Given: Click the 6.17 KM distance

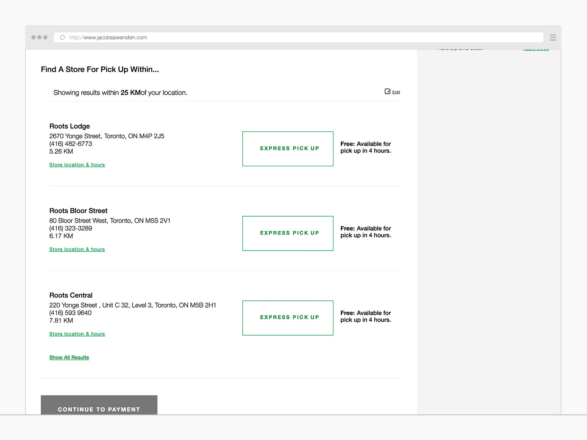Looking at the screenshot, I should click(61, 236).
